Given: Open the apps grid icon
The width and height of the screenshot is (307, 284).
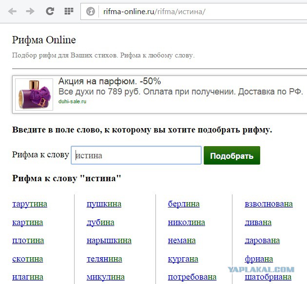Looking at the screenshot, I should pyautogui.click(x=69, y=11).
